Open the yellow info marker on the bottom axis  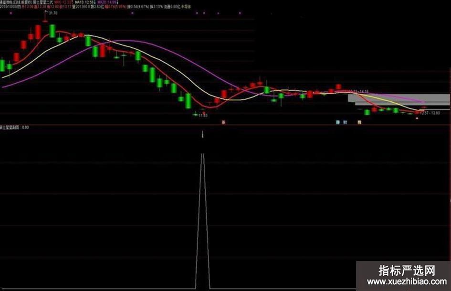tap(359, 122)
